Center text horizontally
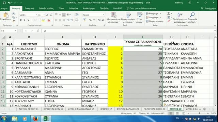Viewport: 218px width, 122px height. [x=60, y=20]
